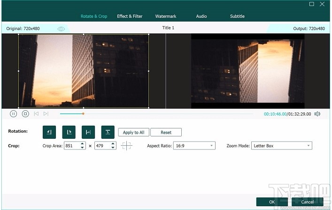The height and width of the screenshot is (210, 332).
Task: Increase the crop width value
Action: coord(83,144)
